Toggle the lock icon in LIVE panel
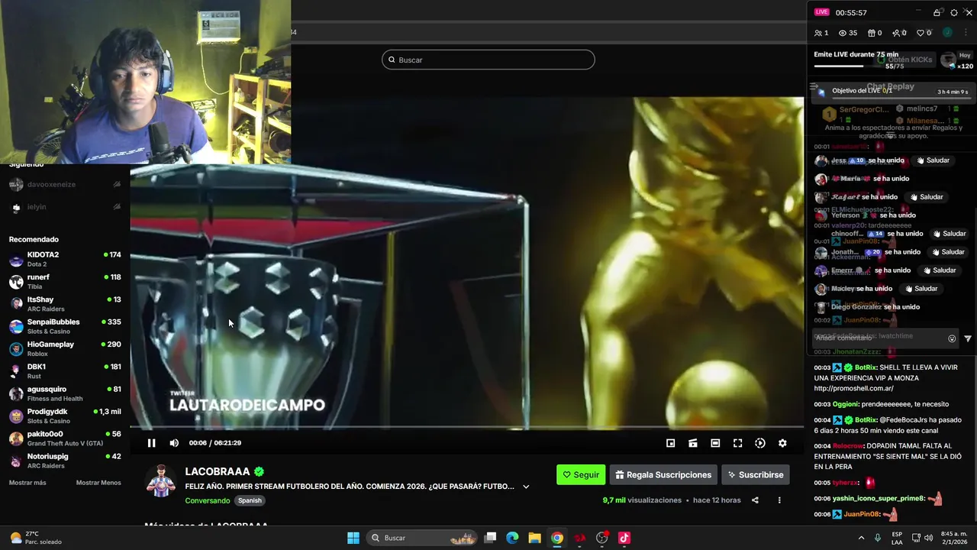 pos(937,13)
